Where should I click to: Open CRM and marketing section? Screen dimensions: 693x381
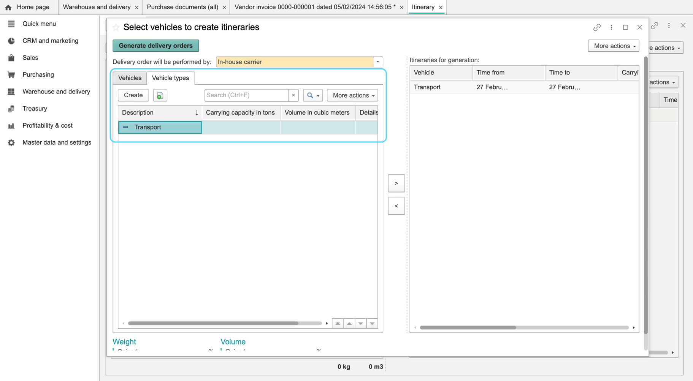point(50,41)
